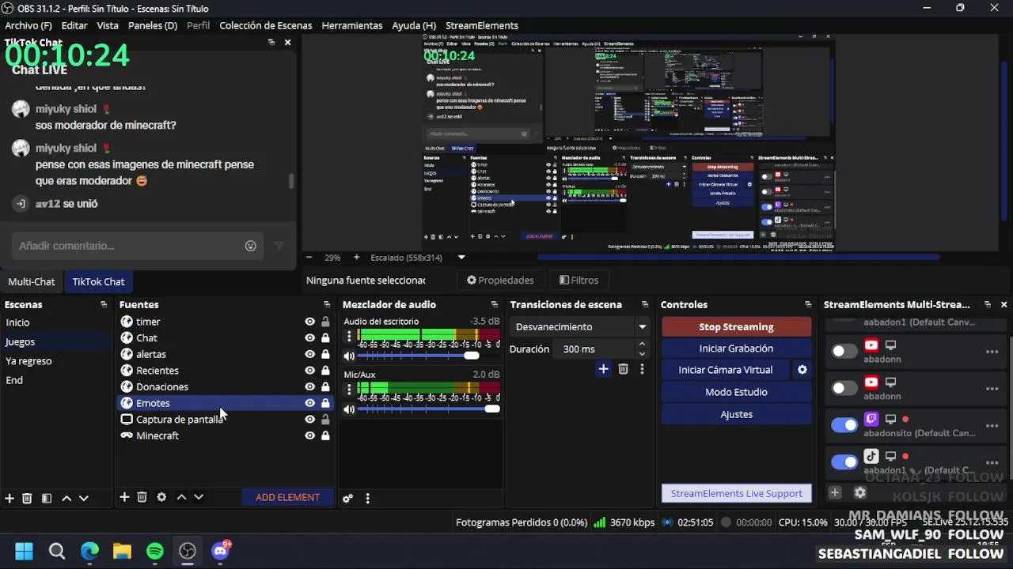Move source down in Fuentes list

point(199,497)
